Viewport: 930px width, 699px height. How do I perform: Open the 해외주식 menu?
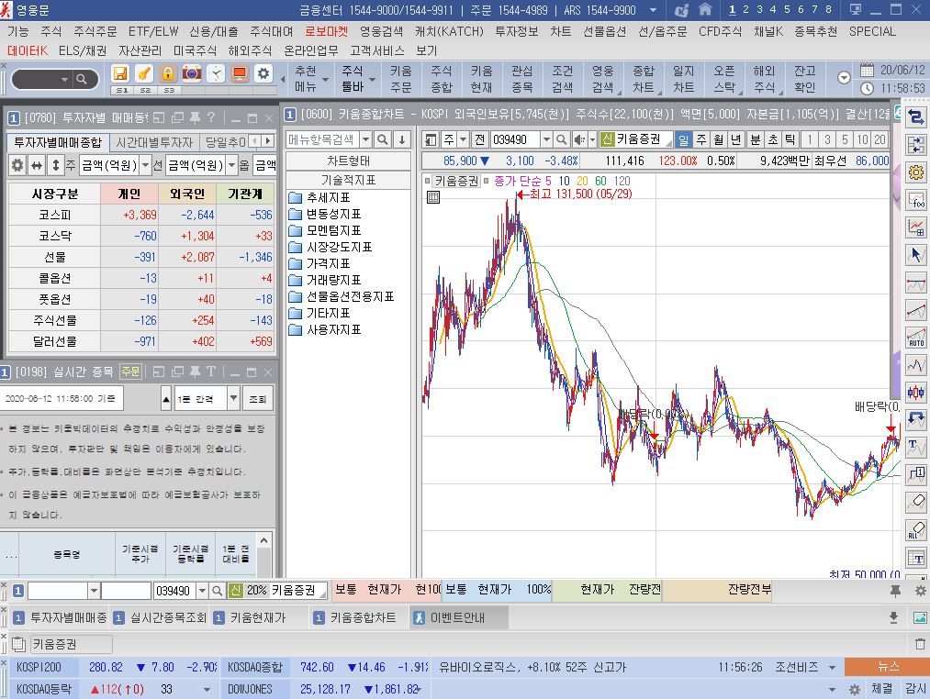pos(250,51)
